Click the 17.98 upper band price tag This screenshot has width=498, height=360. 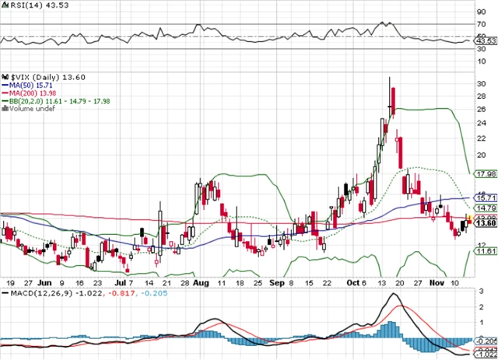click(486, 174)
